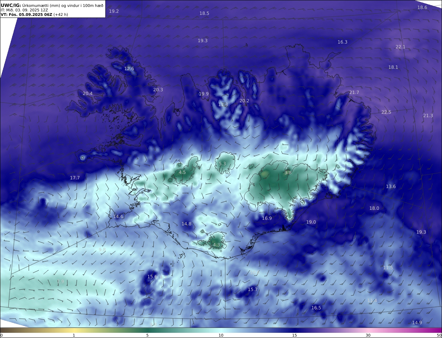This screenshot has width=442, height=338.
Task: Click the map value 9.8
Action: click(x=102, y=250)
